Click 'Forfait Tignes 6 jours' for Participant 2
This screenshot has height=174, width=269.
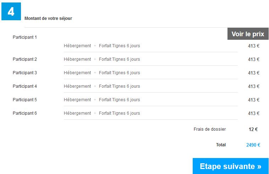(x=119, y=59)
